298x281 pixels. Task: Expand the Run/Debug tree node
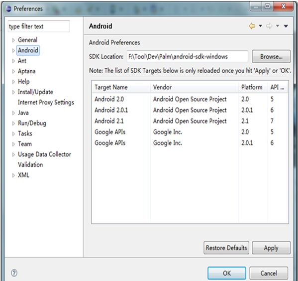[13, 124]
